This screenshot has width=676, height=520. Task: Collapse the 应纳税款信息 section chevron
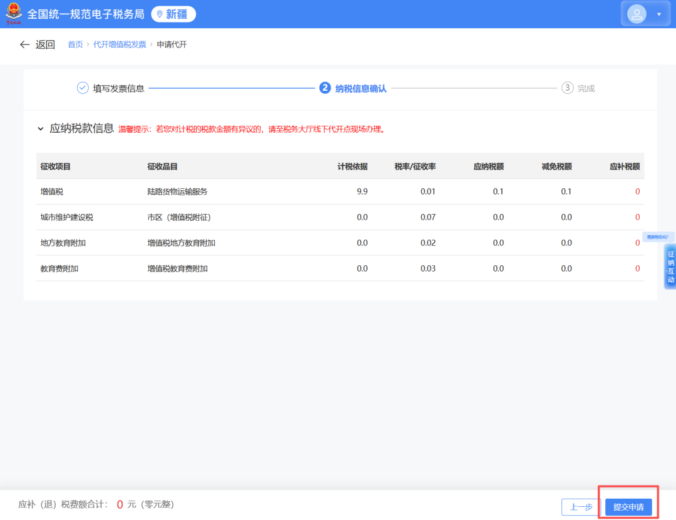tap(41, 128)
